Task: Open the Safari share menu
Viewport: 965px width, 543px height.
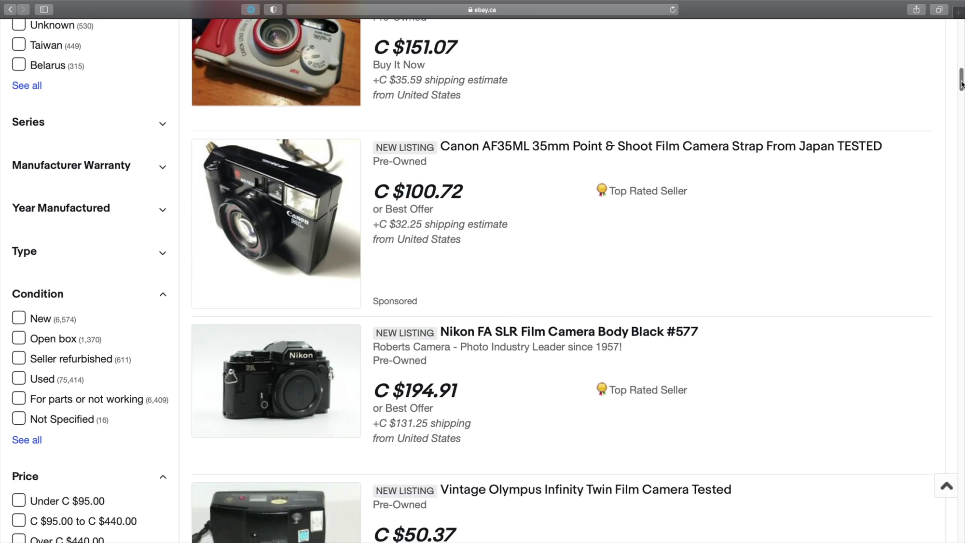Action: coord(916,9)
